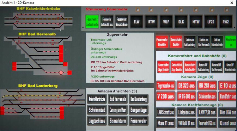This screenshot has width=237, height=131.
Task: Open the Bad Herrenalb layout view button
Action: [x=118, y=99]
